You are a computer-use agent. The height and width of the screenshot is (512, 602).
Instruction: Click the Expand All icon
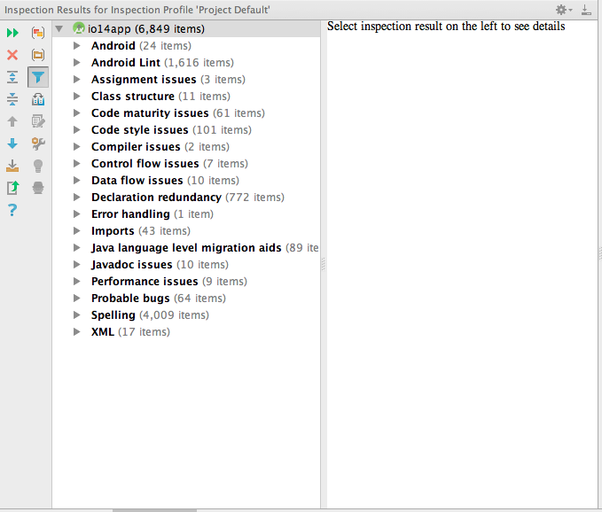12,77
